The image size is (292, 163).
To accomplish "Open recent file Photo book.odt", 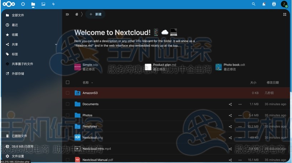I will (x=230, y=67).
